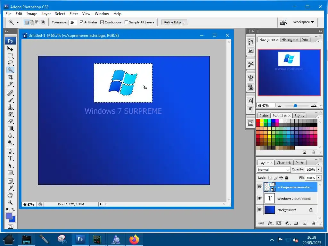Viewport: 328px width, 246px height.
Task: Enable Sample All Layers
Action: [x=126, y=22]
